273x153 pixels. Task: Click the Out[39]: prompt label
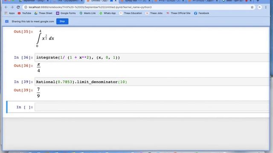pyautogui.click(x=23, y=90)
